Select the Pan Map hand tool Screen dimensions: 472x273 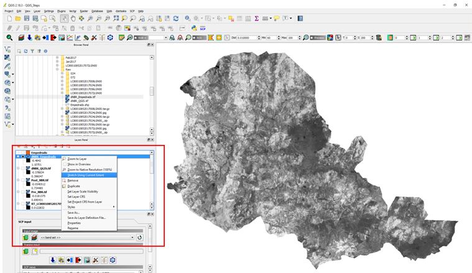click(73, 19)
